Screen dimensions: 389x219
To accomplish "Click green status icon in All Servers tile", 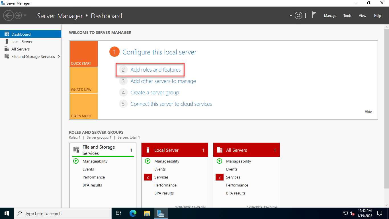I will click(219, 161).
